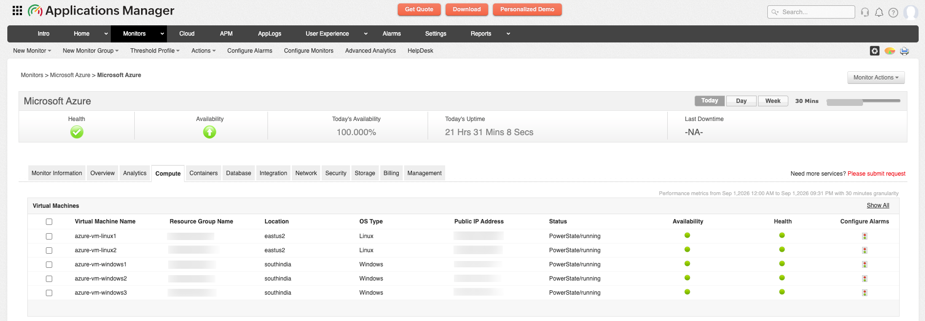The image size is (925, 321).
Task: Switch to the Containers tab
Action: pyautogui.click(x=204, y=173)
